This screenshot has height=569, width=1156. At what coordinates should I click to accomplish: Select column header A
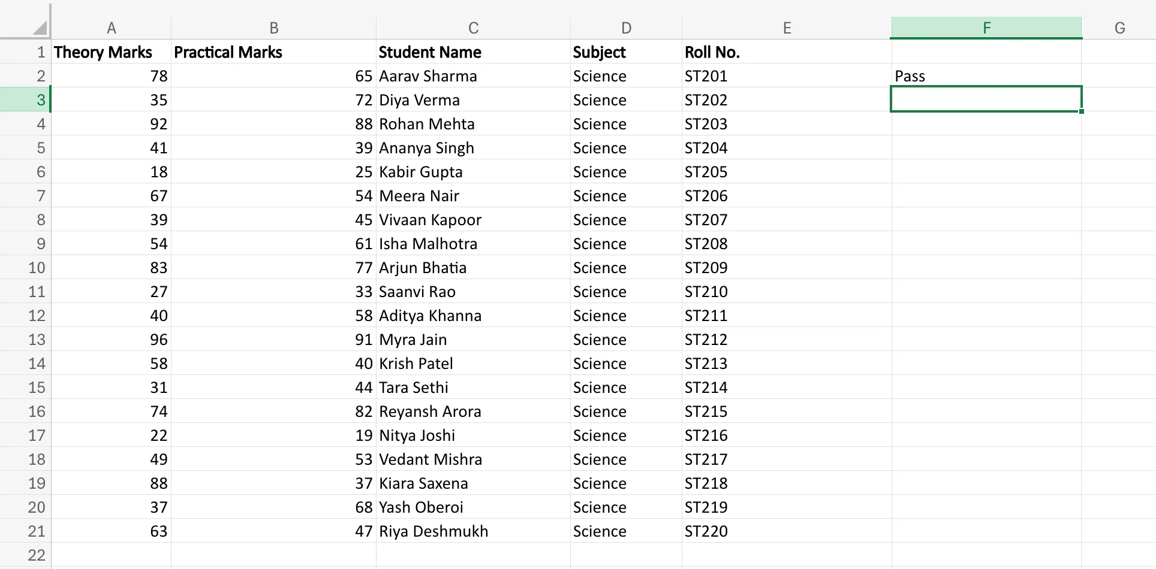click(x=112, y=27)
